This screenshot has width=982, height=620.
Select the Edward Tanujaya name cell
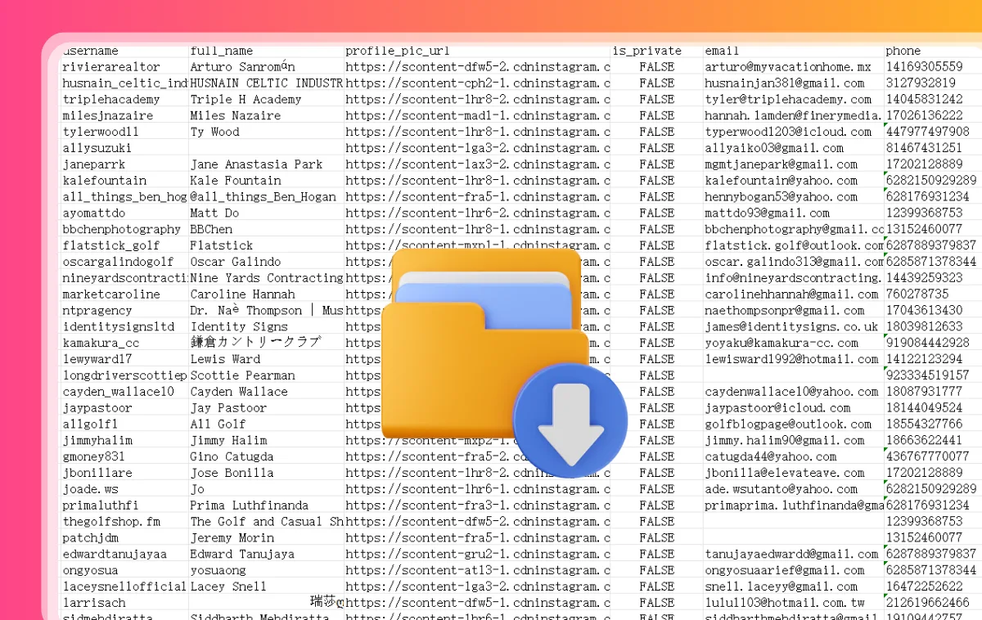tap(242, 554)
